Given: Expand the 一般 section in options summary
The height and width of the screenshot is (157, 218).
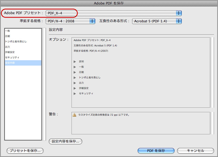Looking at the screenshot, I should [x=75, y=67].
